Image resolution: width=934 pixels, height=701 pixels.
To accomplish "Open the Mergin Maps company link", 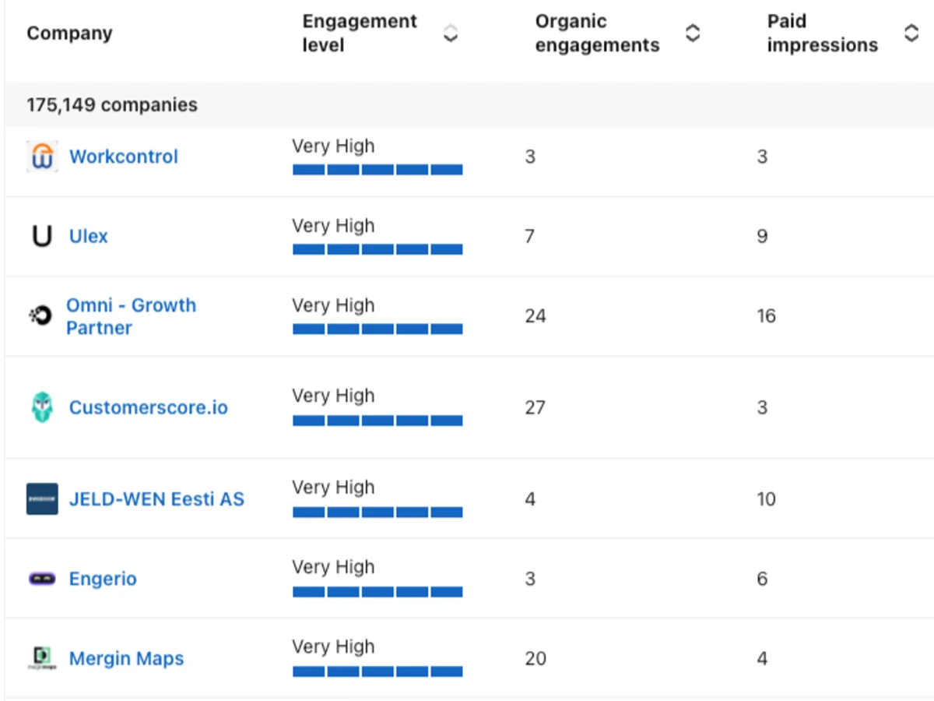I will point(127,658).
